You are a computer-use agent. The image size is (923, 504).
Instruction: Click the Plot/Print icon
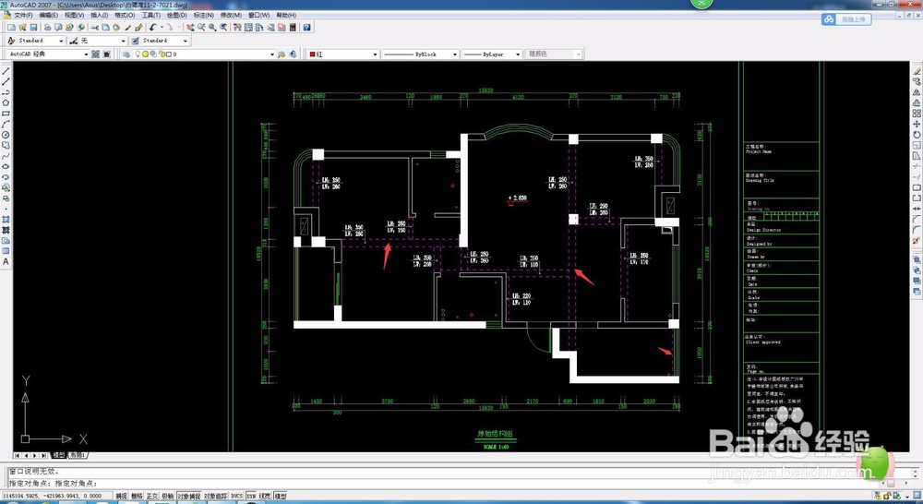[x=47, y=27]
